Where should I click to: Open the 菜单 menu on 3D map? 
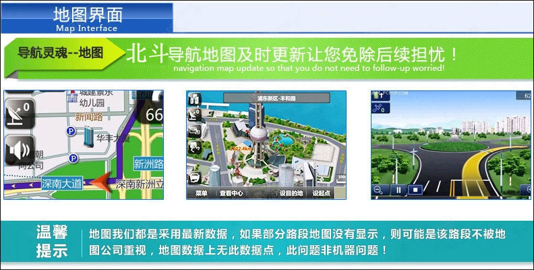tap(201, 193)
